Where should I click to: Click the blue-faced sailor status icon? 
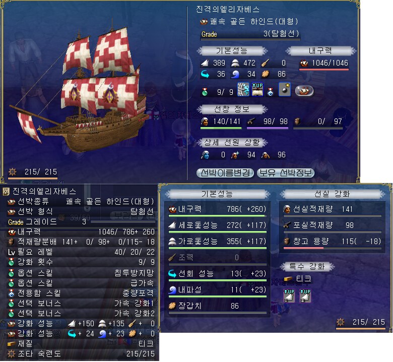pos(205,155)
